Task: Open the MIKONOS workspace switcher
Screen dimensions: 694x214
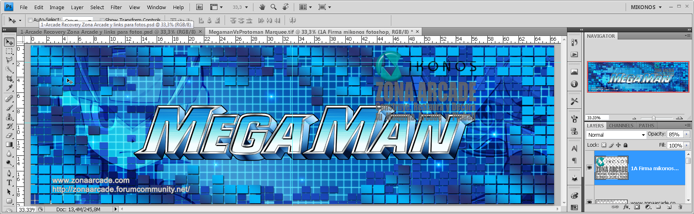Action: click(646, 7)
